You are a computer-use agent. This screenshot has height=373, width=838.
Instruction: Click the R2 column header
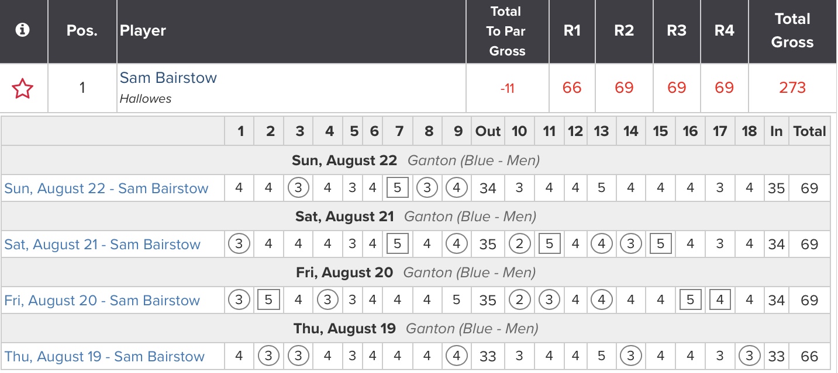tap(623, 31)
